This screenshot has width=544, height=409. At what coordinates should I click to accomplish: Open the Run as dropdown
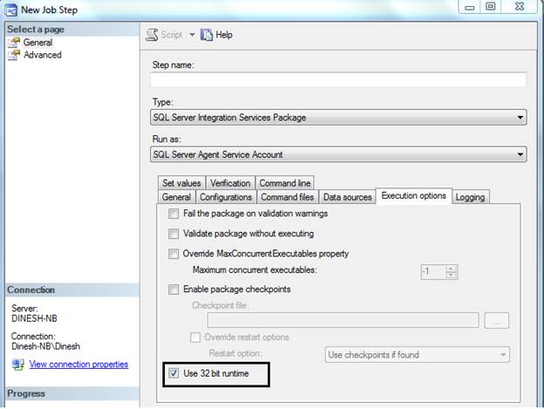coord(520,154)
